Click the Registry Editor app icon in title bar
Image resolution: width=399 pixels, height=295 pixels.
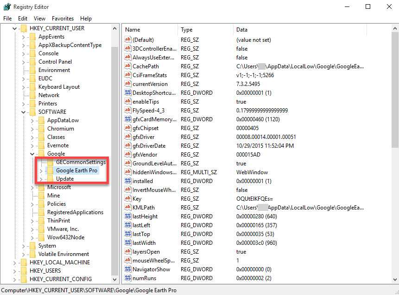click(7, 7)
